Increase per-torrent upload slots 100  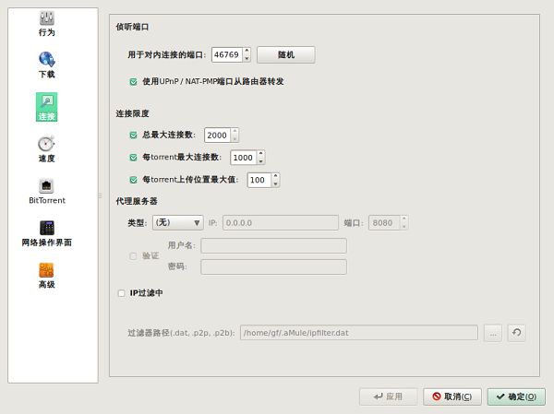(x=275, y=176)
